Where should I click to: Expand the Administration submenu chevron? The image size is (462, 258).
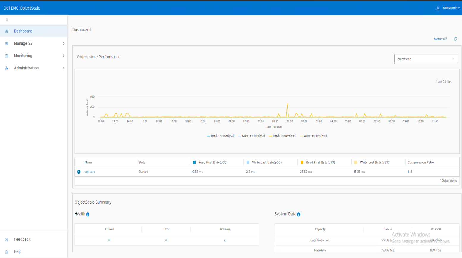click(x=64, y=68)
